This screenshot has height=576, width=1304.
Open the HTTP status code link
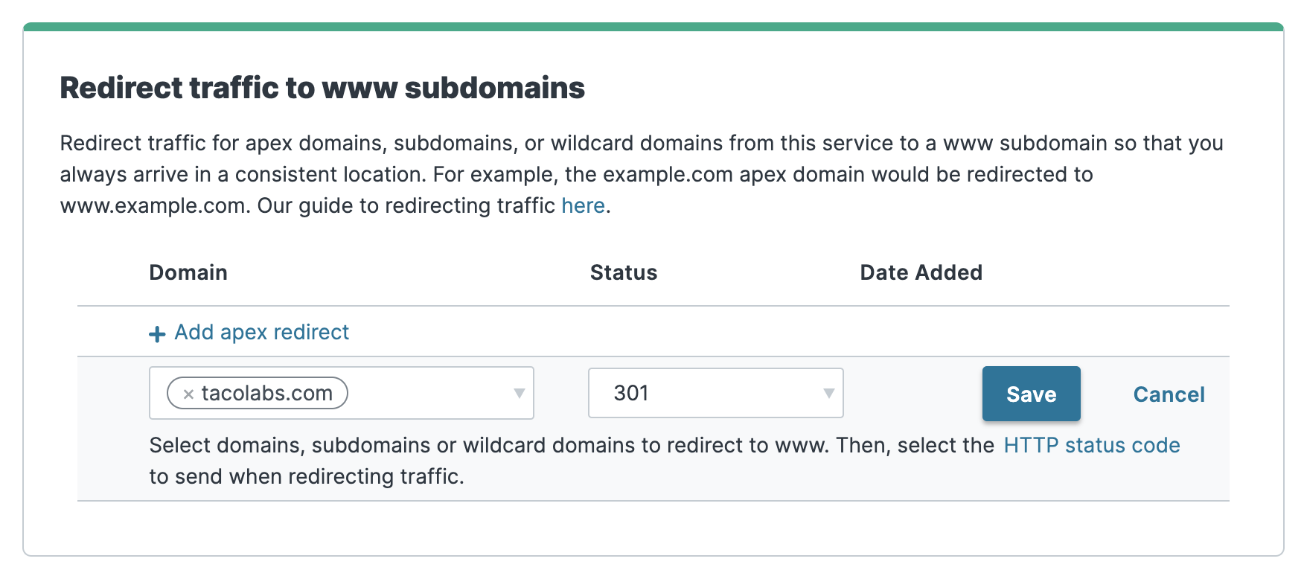pyautogui.click(x=1090, y=444)
